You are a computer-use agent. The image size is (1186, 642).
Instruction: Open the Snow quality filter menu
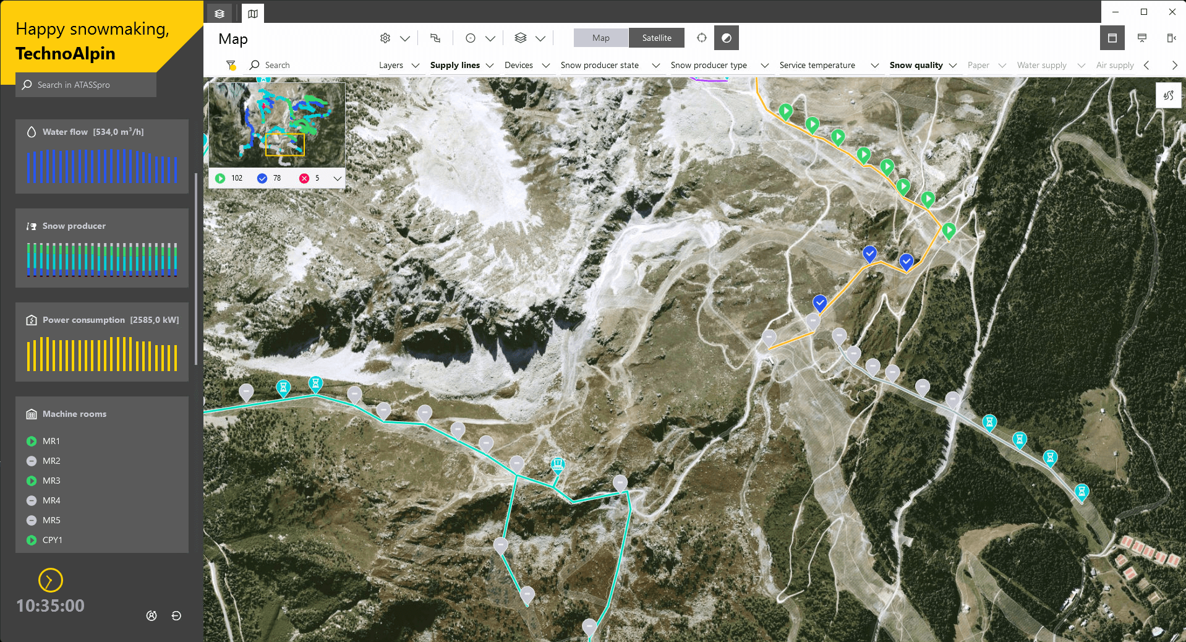point(923,65)
